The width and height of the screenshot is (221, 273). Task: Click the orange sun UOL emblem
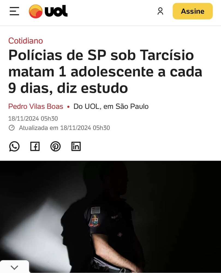(36, 11)
